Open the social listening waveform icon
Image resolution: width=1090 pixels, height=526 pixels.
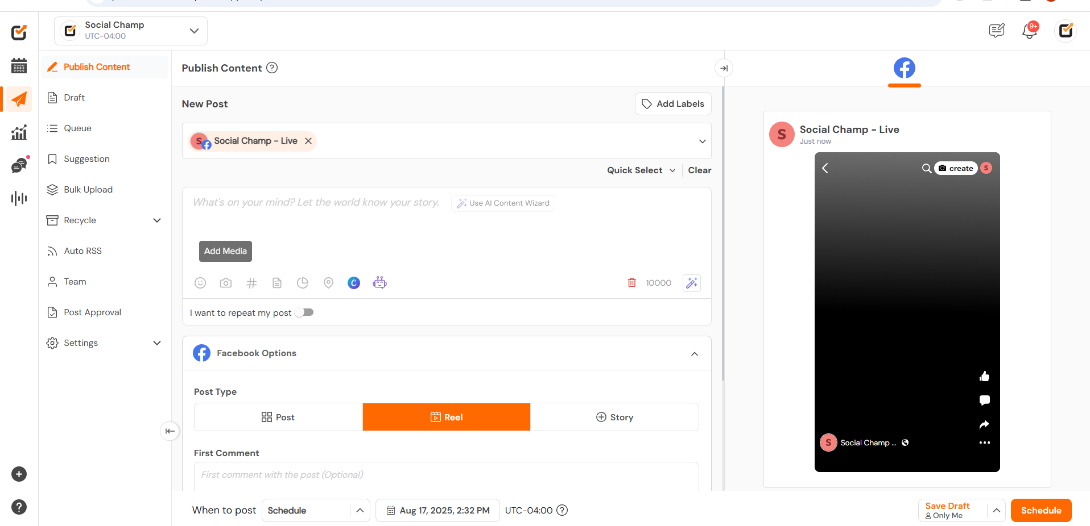tap(19, 198)
